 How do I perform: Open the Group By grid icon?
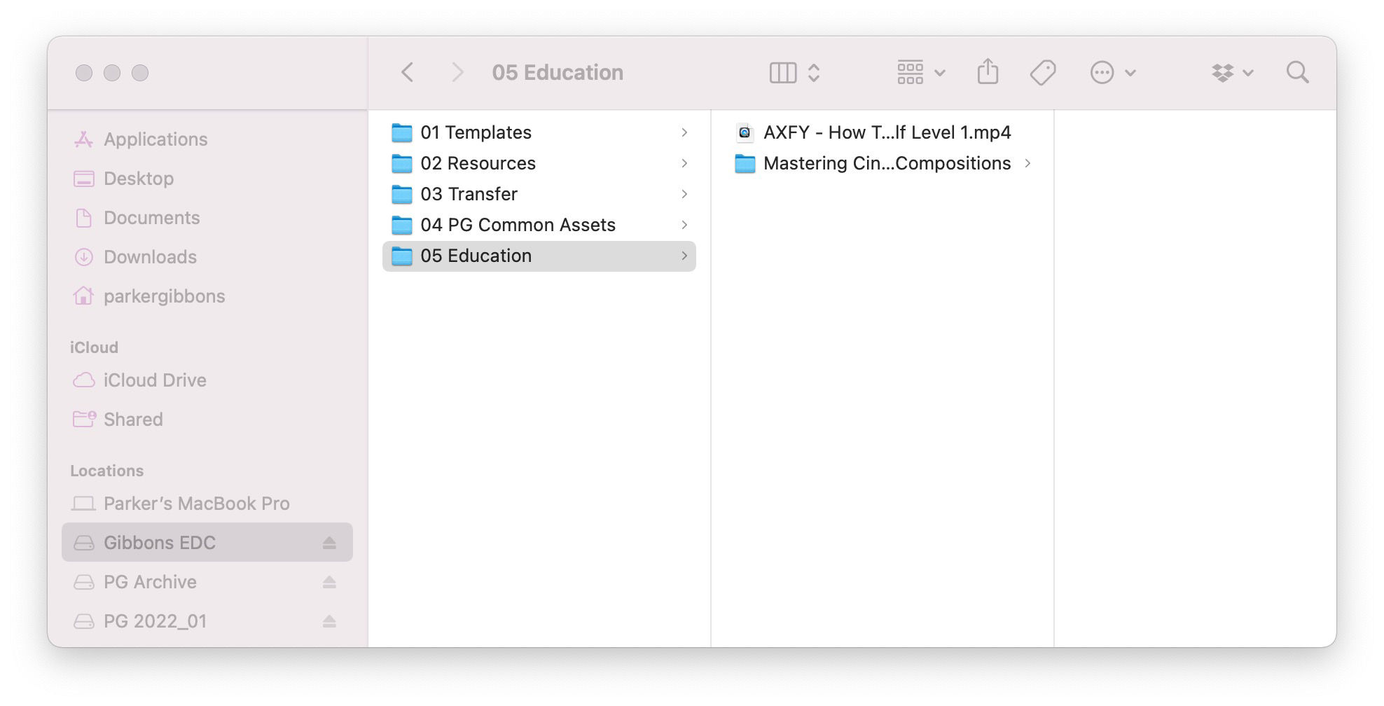coord(910,72)
